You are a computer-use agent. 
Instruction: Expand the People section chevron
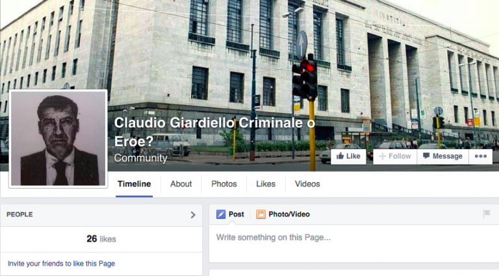pos(193,214)
